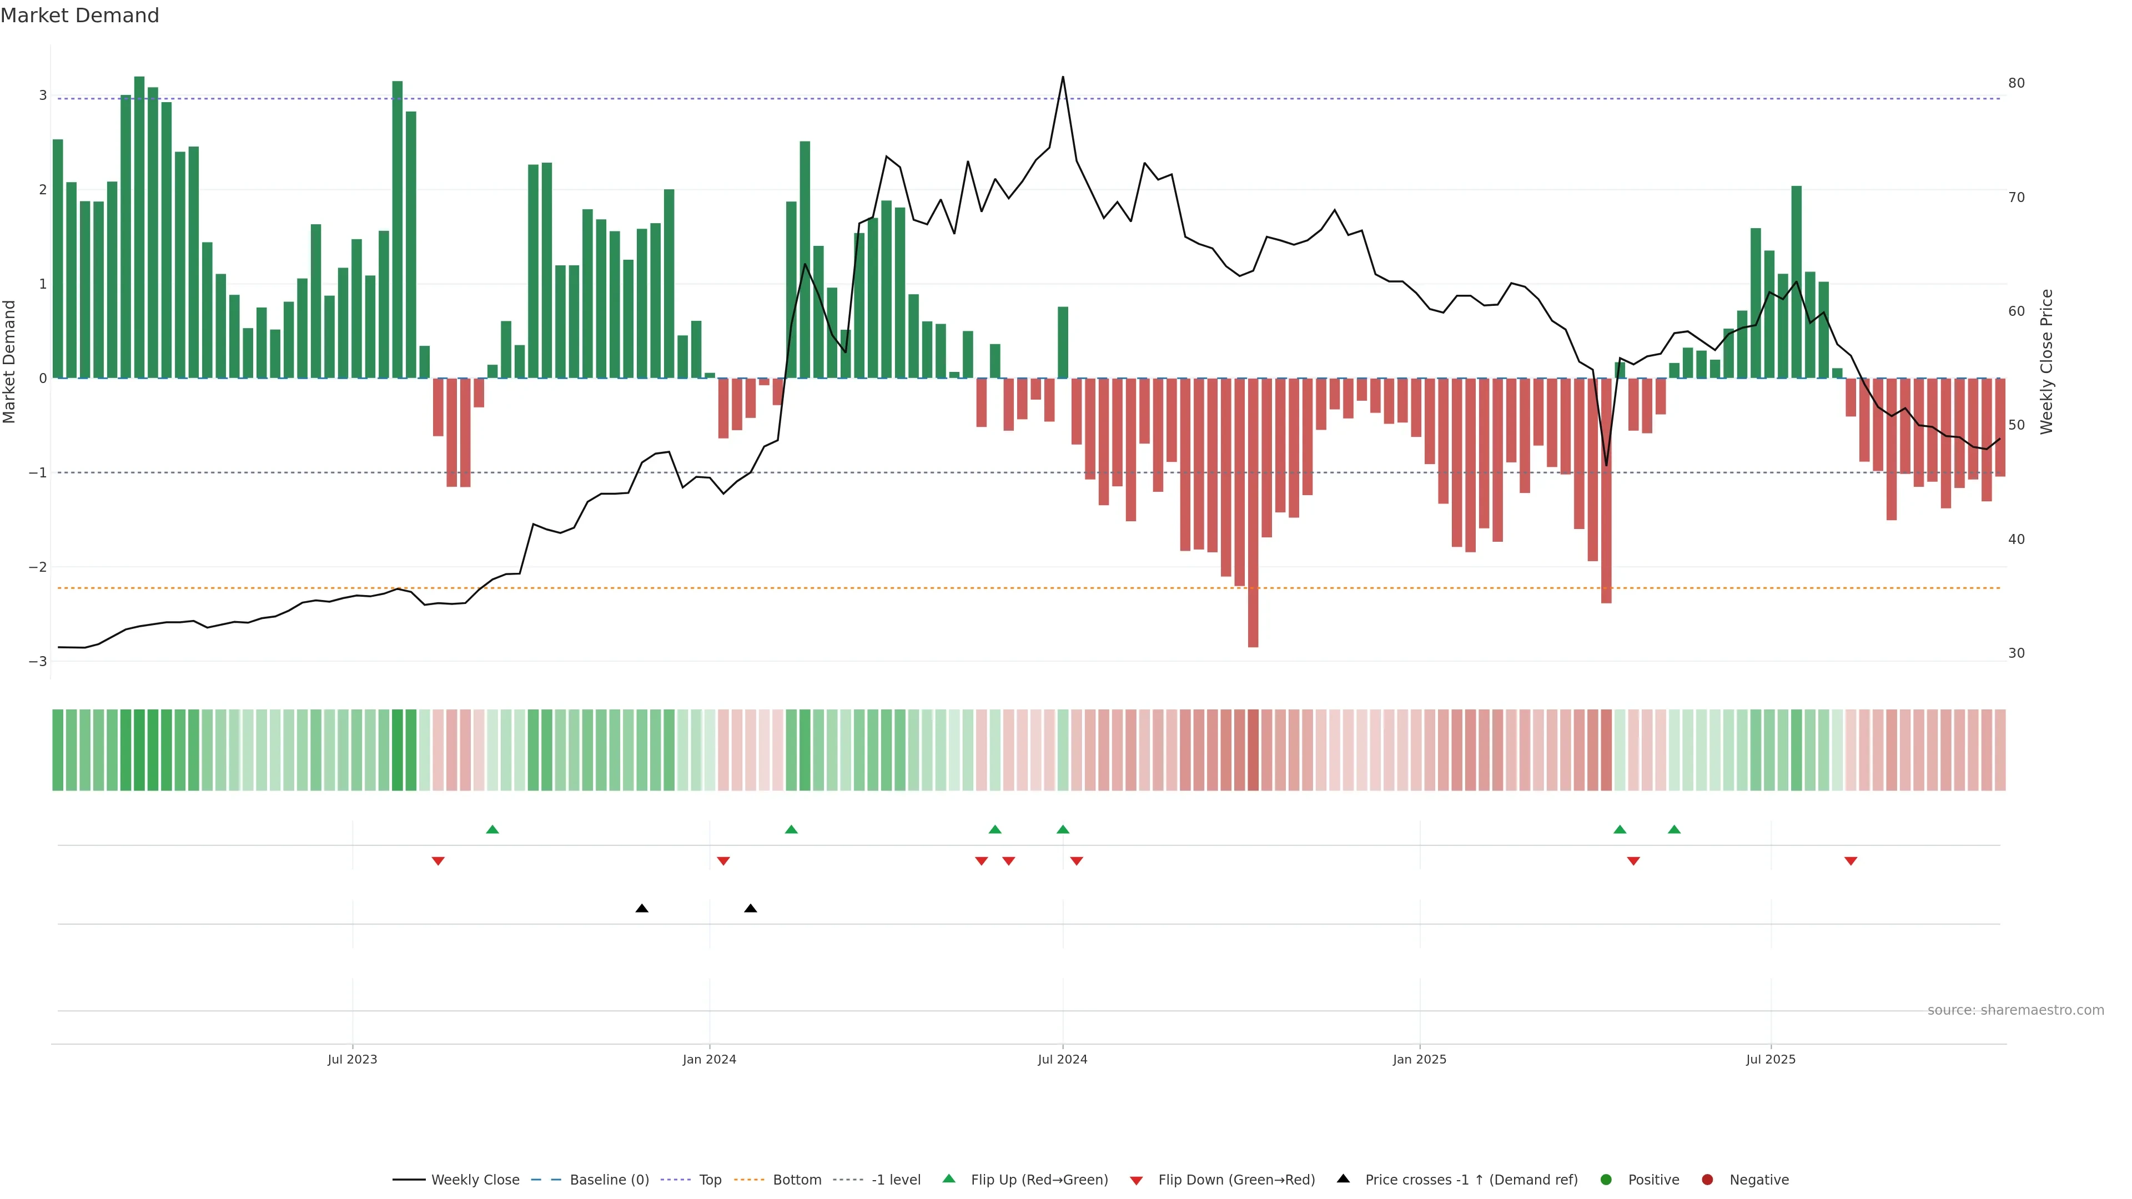Screen dimensions: 2132x1199
Task: Click the first green flip-up marker after Jul 2023
Action: pyautogui.click(x=492, y=829)
